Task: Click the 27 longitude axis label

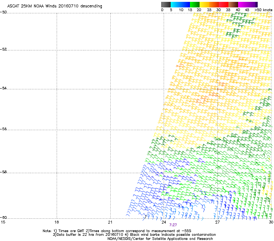Action: 217,222
